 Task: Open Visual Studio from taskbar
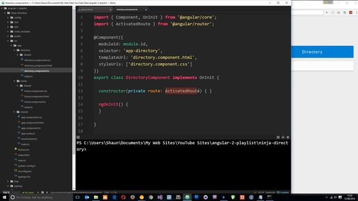[x=160, y=197]
